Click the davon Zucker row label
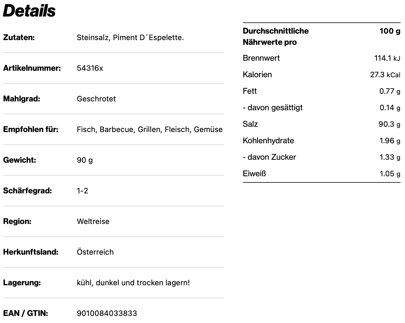 pos(269,157)
